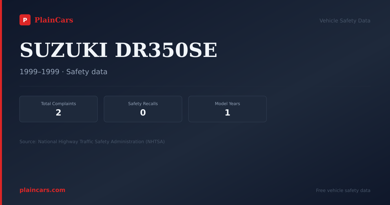Click the PlainCars brand name
This screenshot has width=390, height=205.
pyautogui.click(x=54, y=20)
